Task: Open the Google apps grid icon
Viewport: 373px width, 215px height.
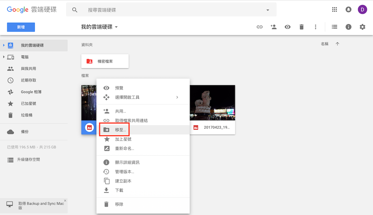Action: pos(335,9)
